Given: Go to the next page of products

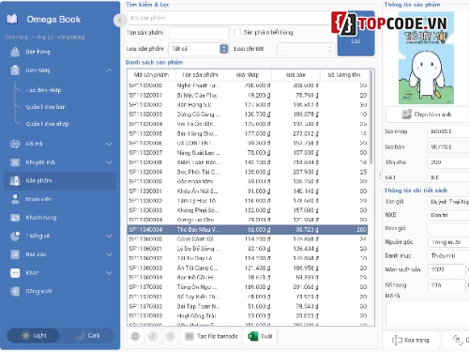Looking at the screenshot, I should pos(170,336).
